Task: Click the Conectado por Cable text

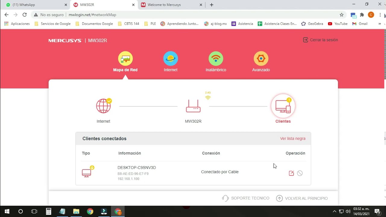Action: (220, 172)
